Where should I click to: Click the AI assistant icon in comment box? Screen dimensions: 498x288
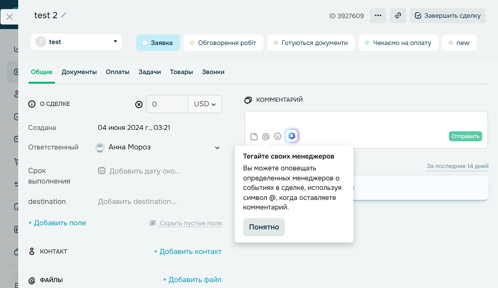click(x=292, y=136)
